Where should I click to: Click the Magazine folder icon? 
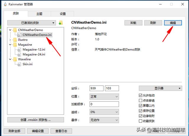tap(15, 45)
